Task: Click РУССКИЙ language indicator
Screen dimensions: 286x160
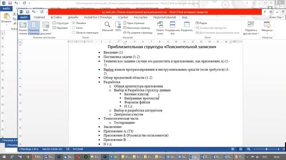Action: click(x=78, y=149)
